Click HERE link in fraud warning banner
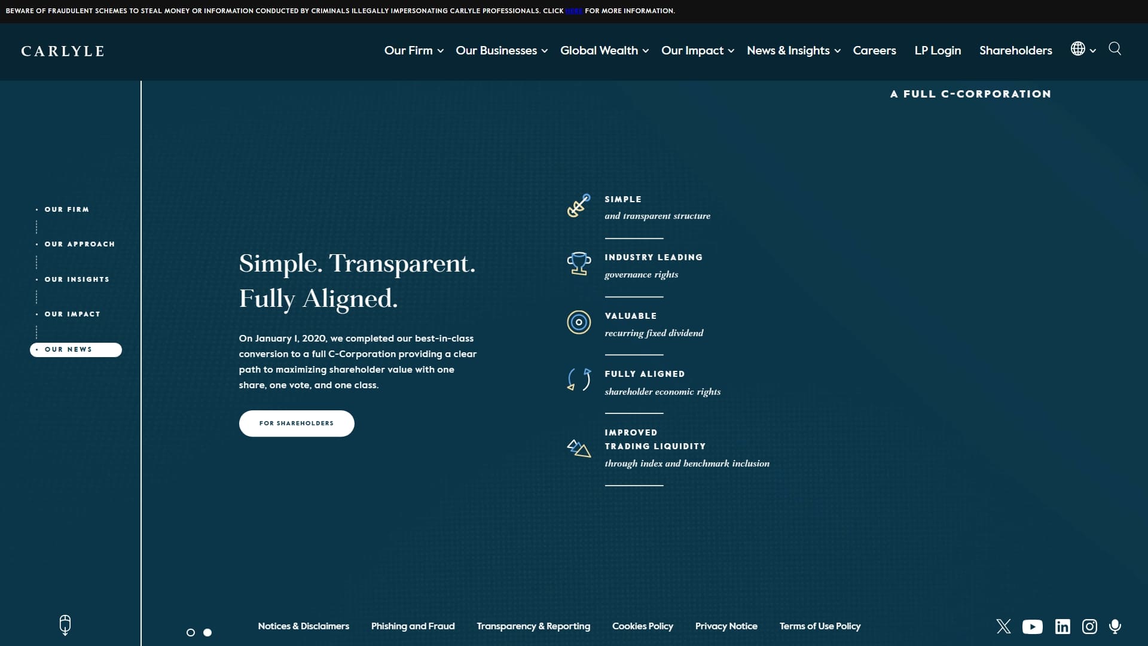This screenshot has height=646, width=1148. click(574, 11)
